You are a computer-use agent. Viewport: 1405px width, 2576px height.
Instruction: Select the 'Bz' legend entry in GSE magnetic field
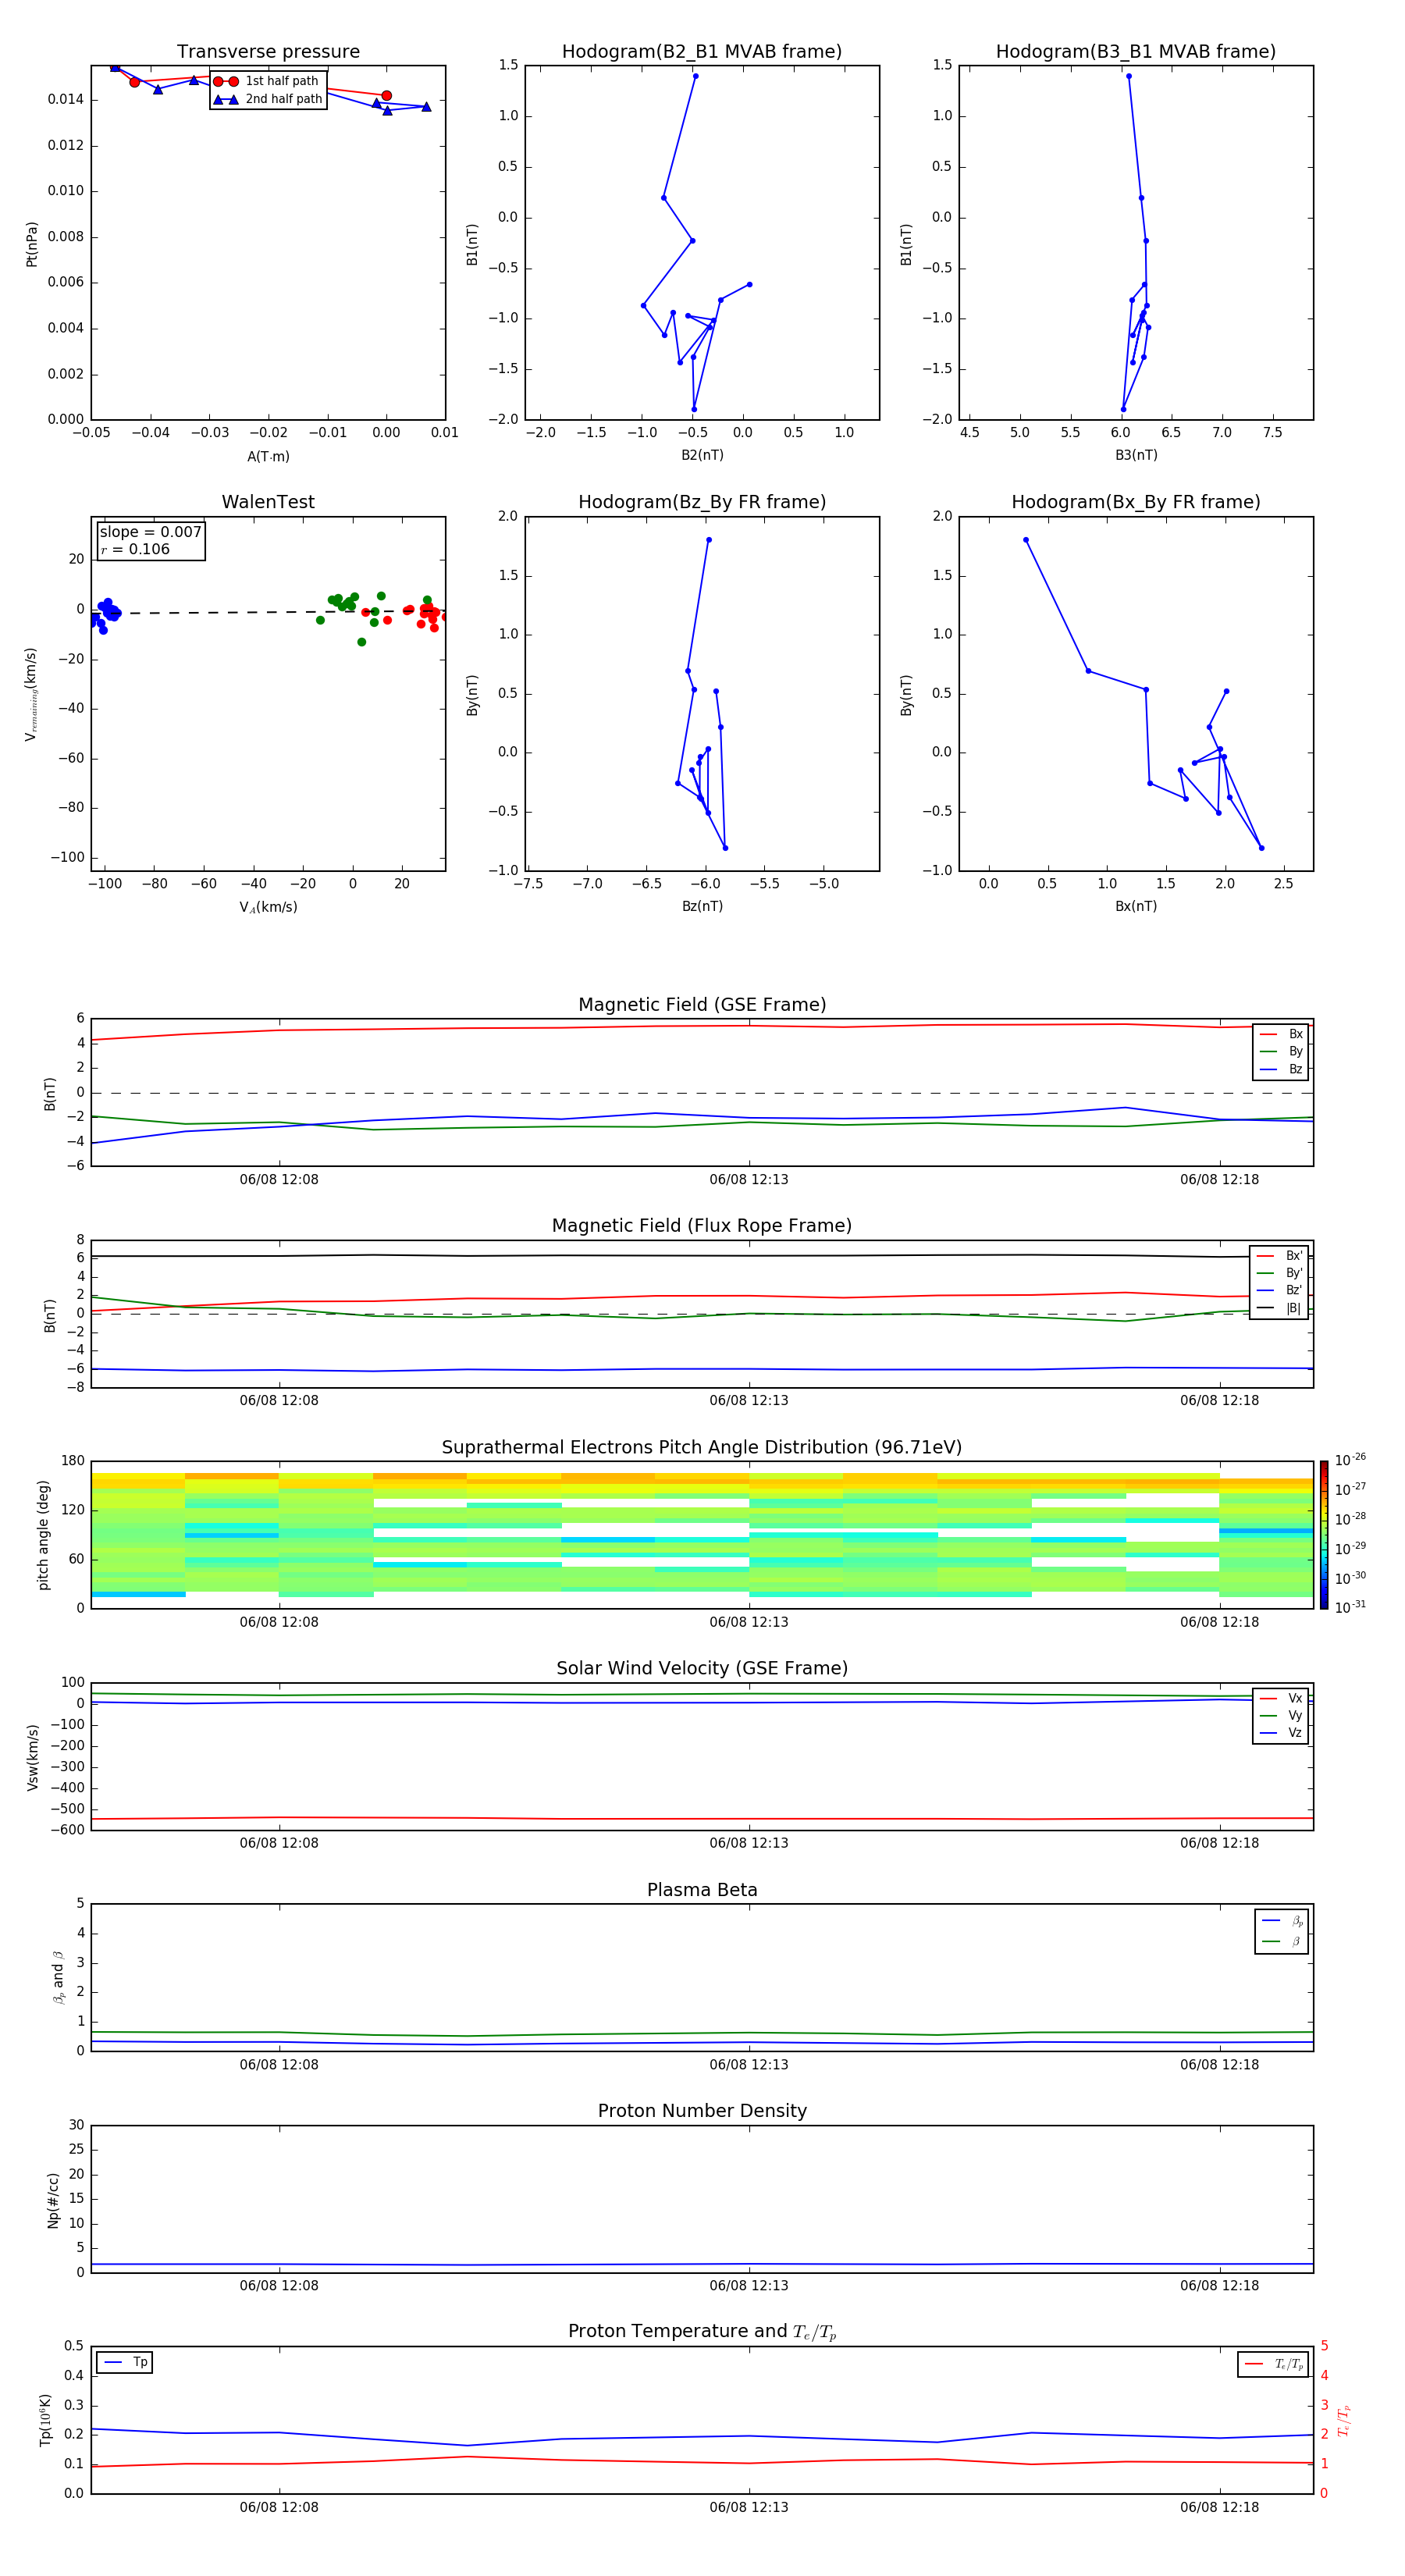[1281, 1069]
